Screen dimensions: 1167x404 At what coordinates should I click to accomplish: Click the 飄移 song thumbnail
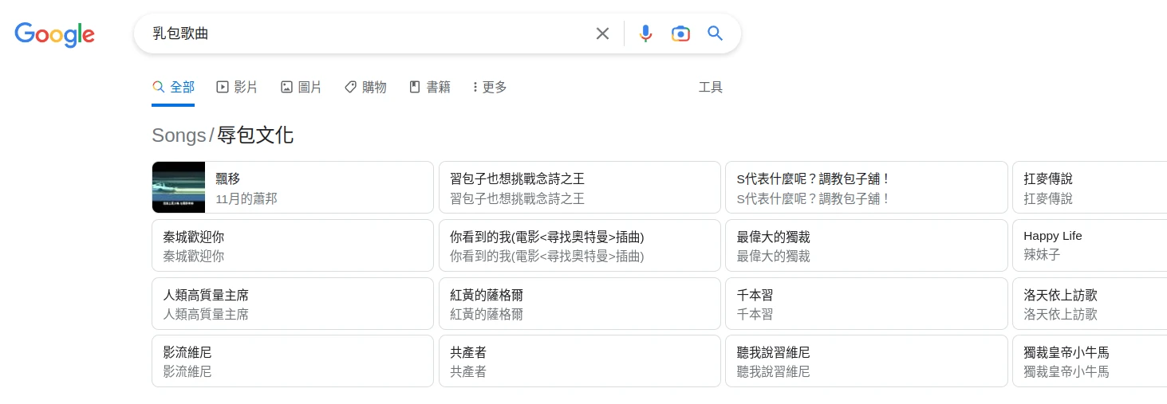point(179,187)
